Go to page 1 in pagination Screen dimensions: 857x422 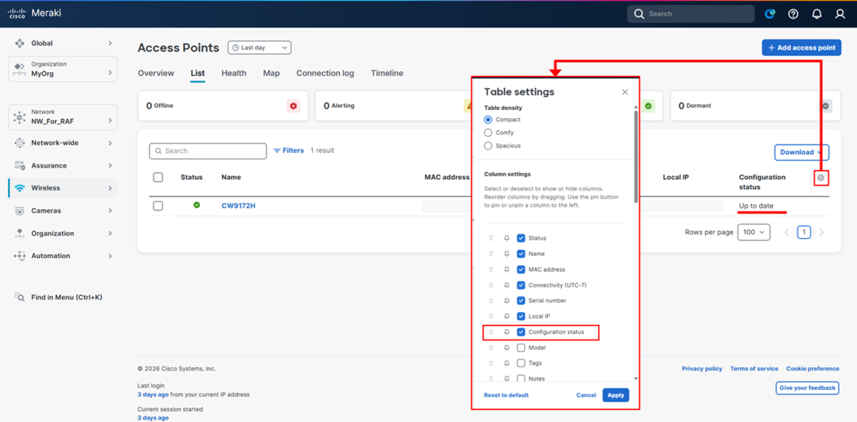pyautogui.click(x=804, y=232)
